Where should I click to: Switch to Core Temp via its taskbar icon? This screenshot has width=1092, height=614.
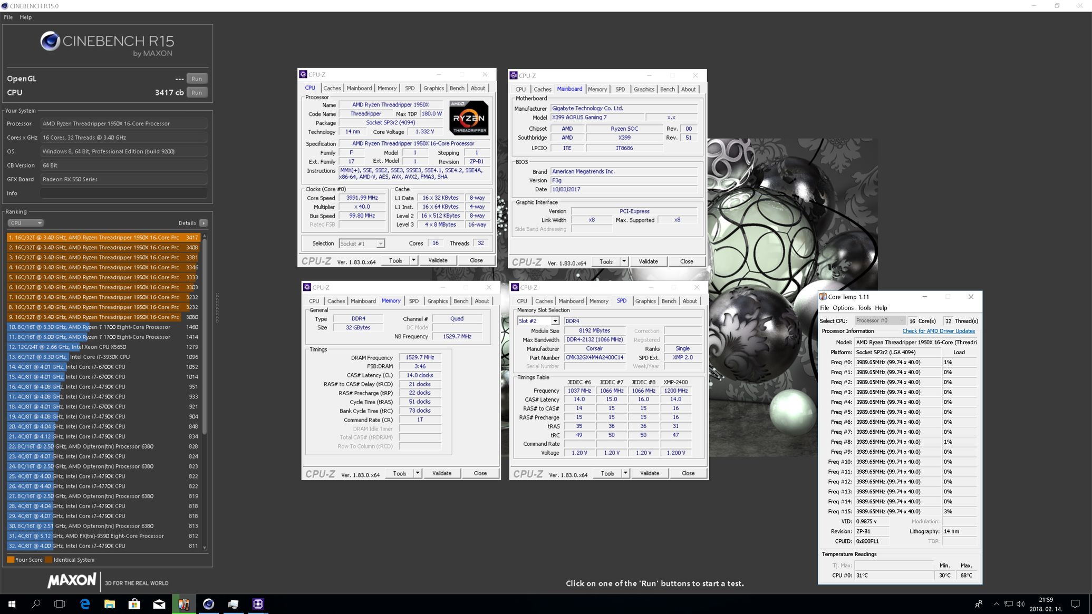point(183,604)
